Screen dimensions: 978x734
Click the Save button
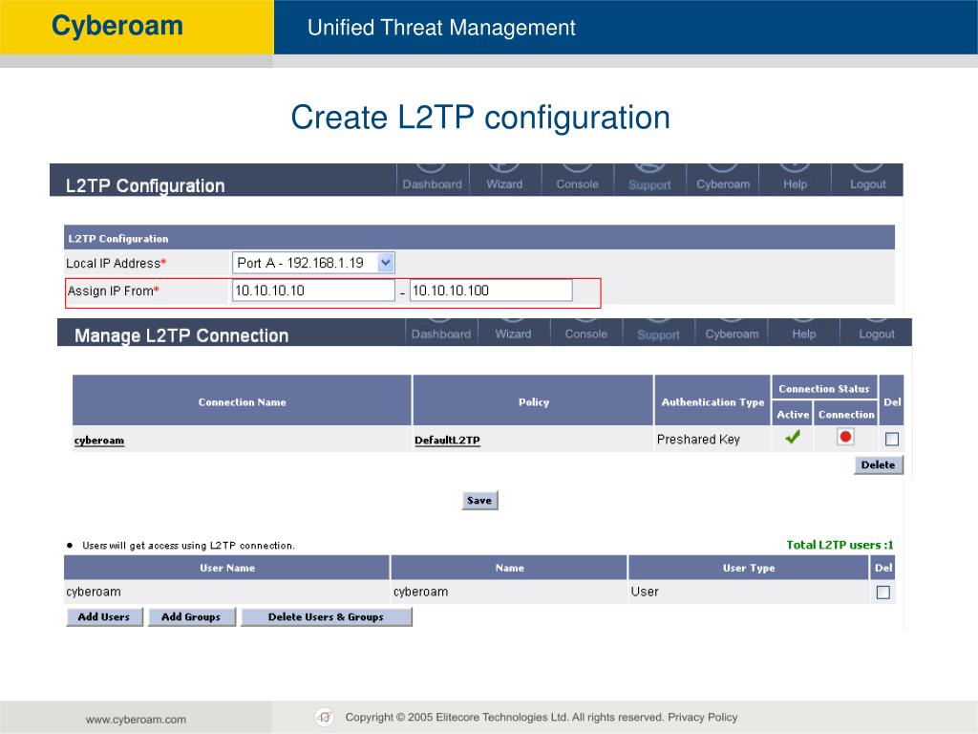[x=479, y=500]
